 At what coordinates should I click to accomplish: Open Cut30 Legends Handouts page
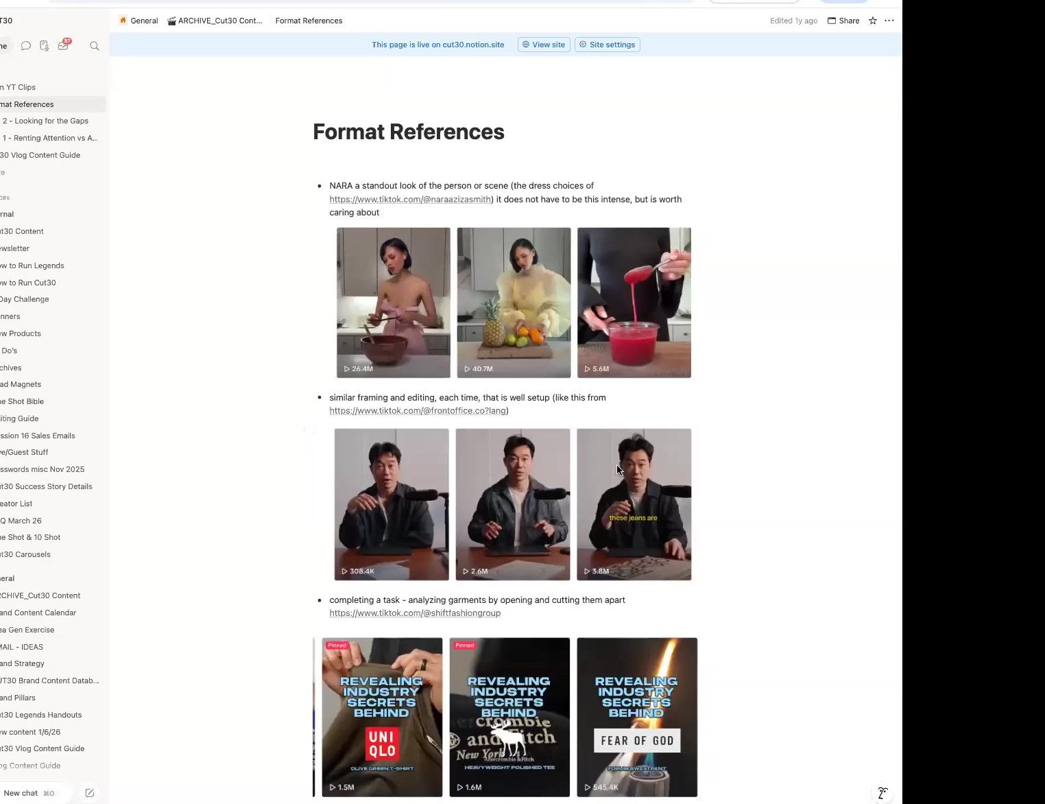(53, 715)
